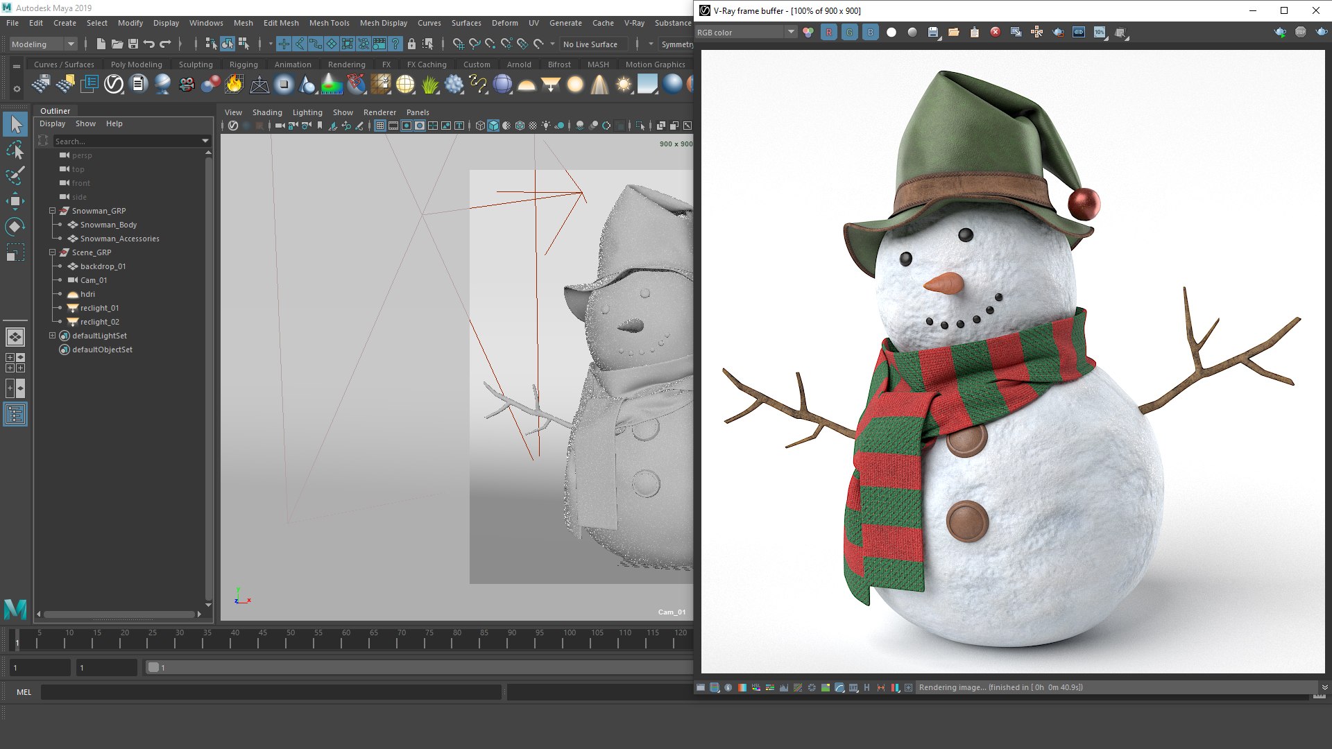Clear the image with red X icon
Screen dimensions: 1332x749
(996, 32)
